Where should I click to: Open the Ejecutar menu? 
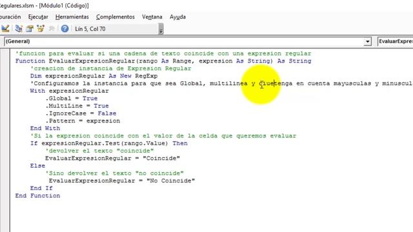(38, 17)
